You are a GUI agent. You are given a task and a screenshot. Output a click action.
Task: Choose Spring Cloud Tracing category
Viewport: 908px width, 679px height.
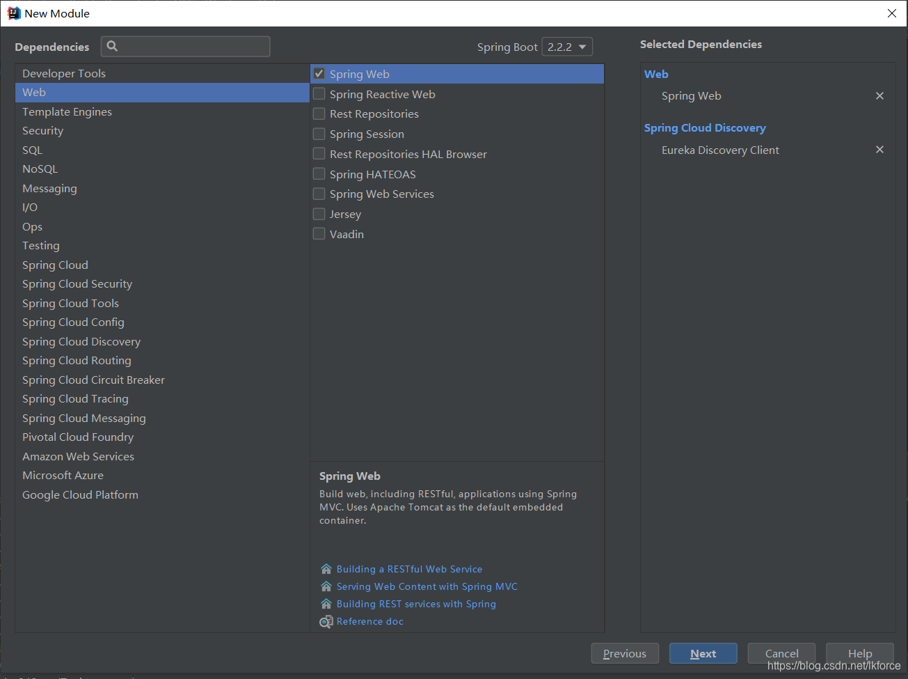pos(162,399)
